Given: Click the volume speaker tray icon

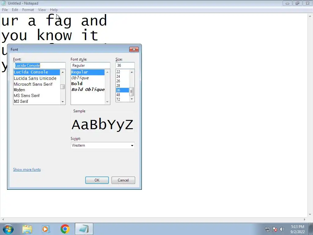Looking at the screenshot, I should [x=282, y=229].
